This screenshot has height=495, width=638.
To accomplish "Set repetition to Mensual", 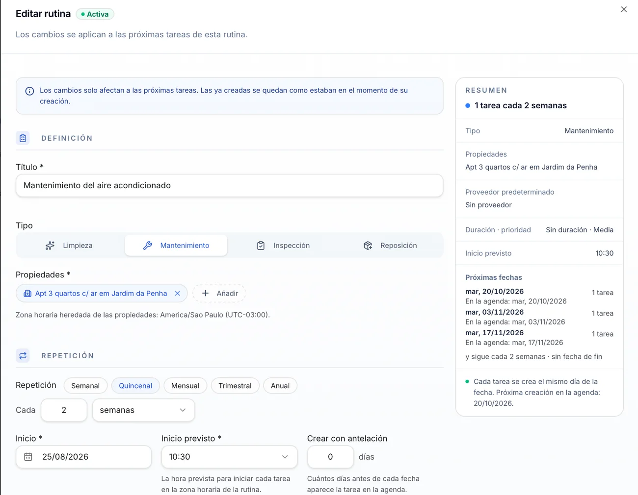I will tap(186, 386).
